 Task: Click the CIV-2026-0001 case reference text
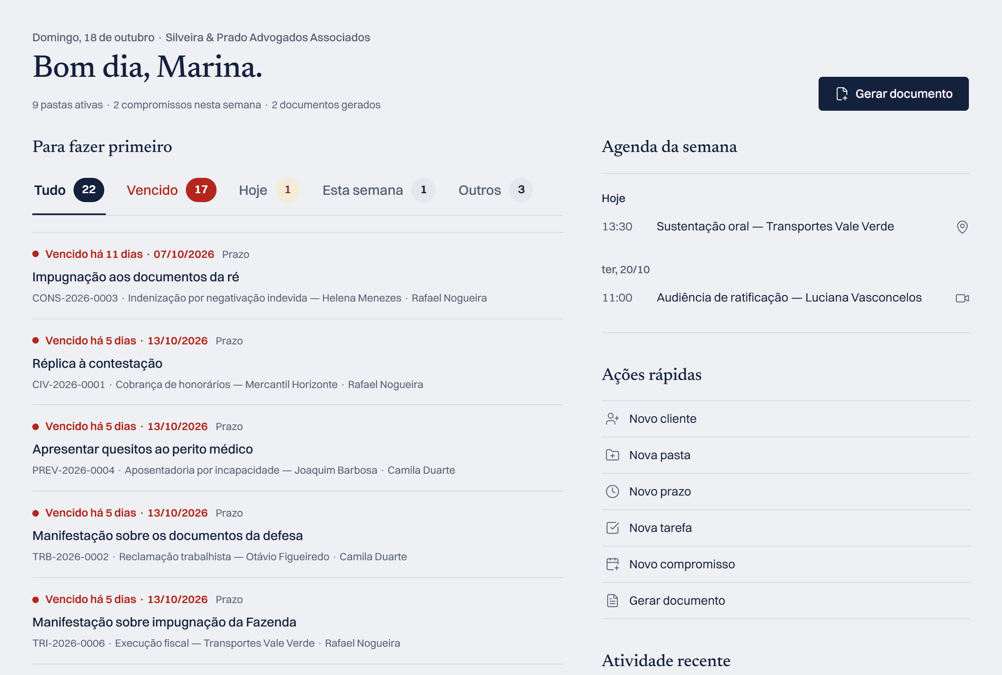tap(69, 384)
